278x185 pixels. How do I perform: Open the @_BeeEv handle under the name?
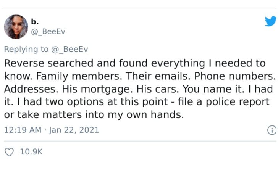[48, 32]
